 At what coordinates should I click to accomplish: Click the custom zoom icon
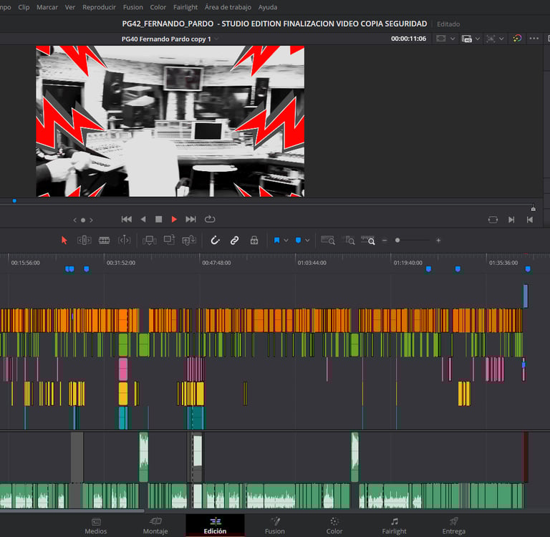click(x=368, y=241)
